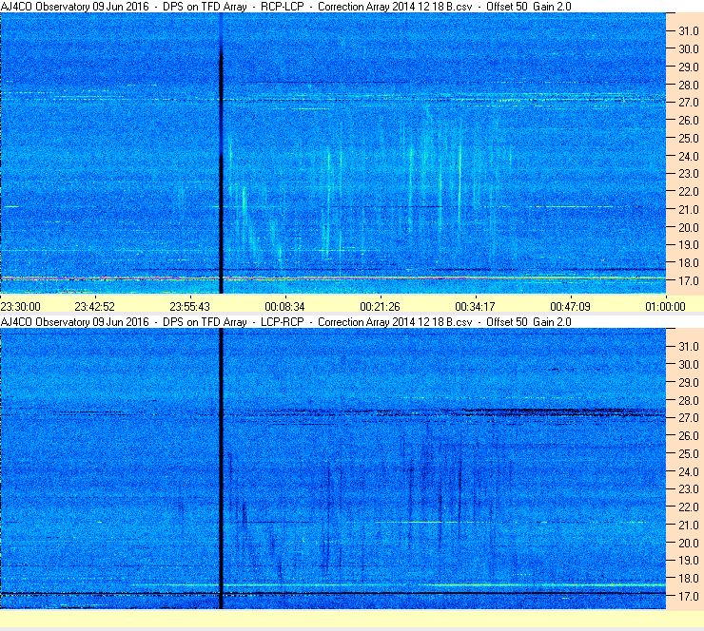Click the RCP-LCP spectrogram title text
Viewport: 704px width, 631px height.
(x=285, y=7)
